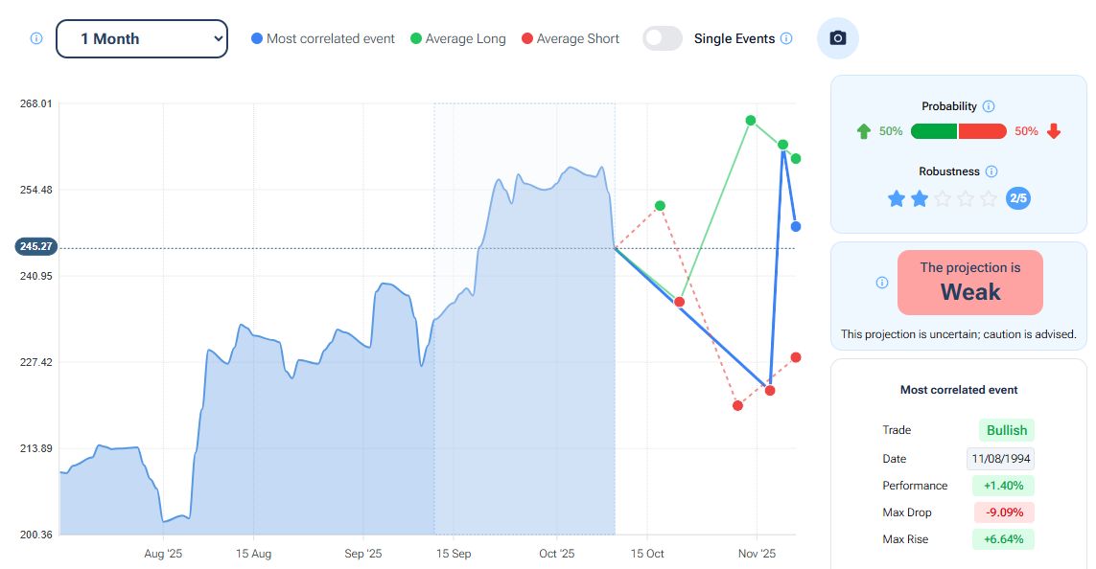The height and width of the screenshot is (569, 1096).
Task: Click info icon left of Weak projection
Action: tap(882, 283)
